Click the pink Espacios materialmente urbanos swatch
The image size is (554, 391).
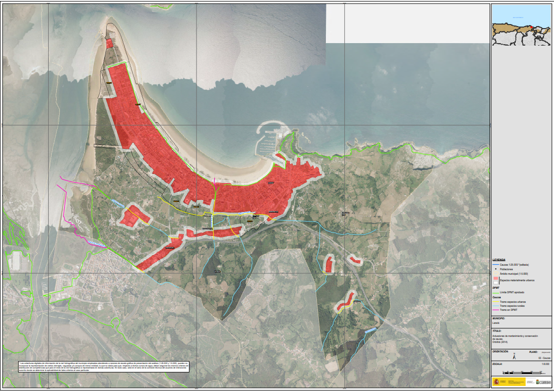[x=496, y=278]
